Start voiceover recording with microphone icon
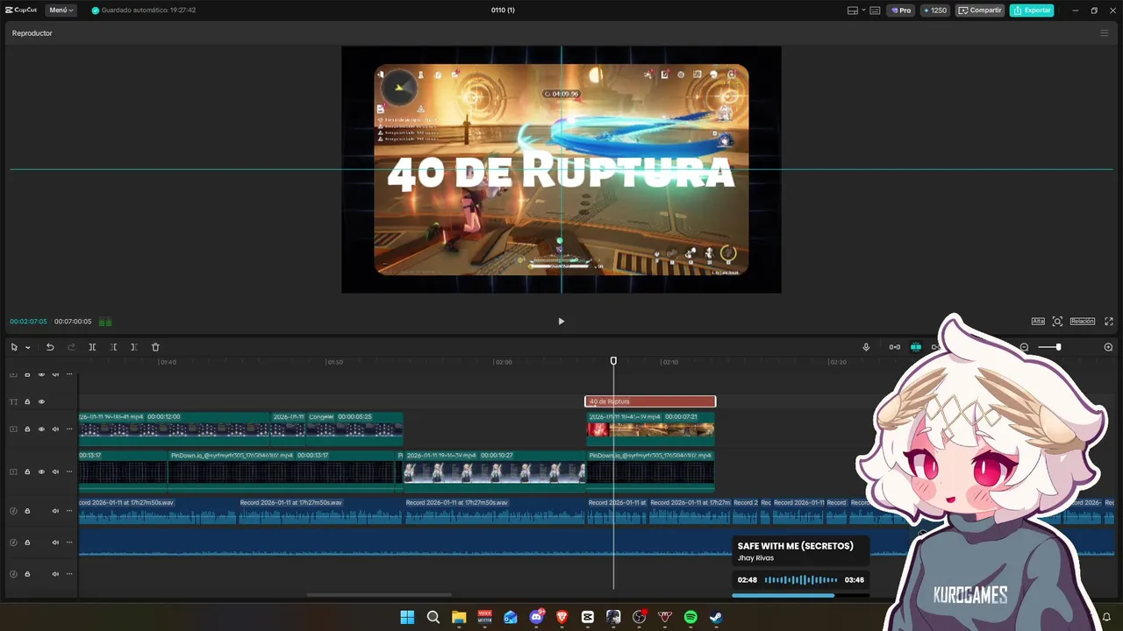This screenshot has height=631, width=1123. pyautogui.click(x=866, y=347)
